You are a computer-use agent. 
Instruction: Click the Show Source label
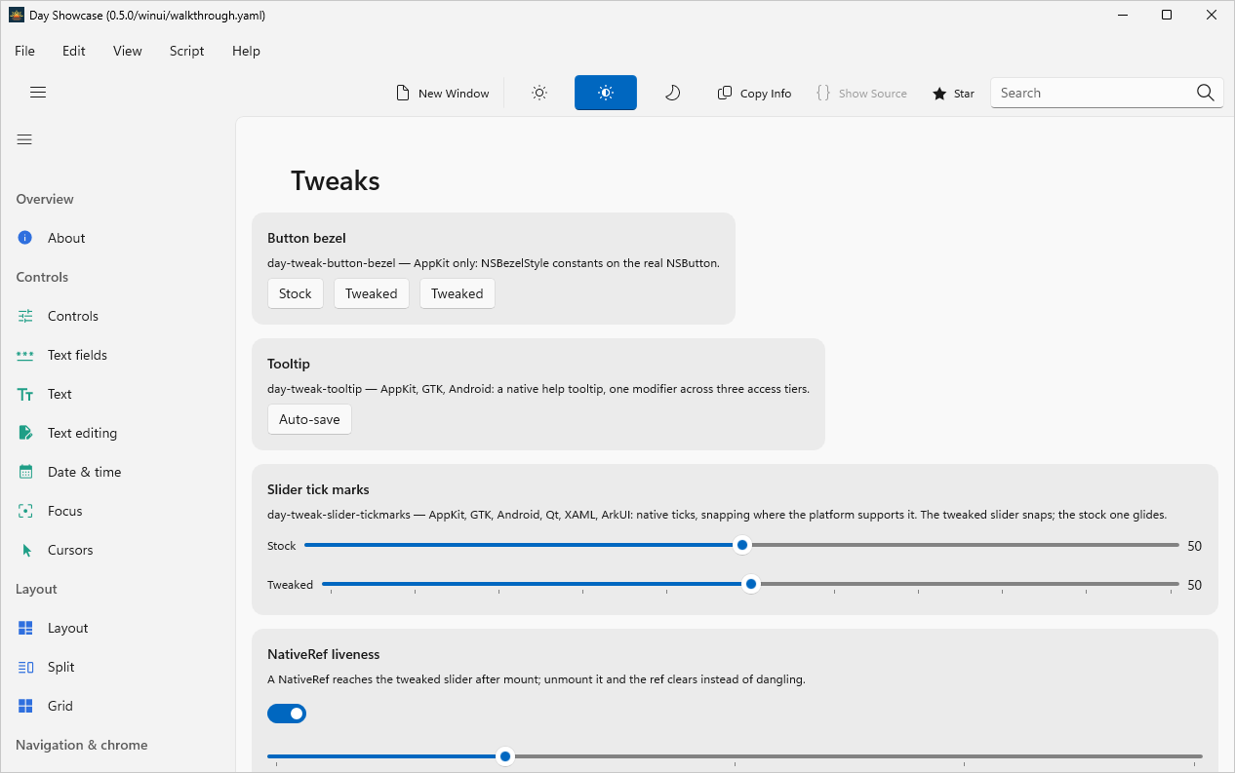(x=873, y=94)
